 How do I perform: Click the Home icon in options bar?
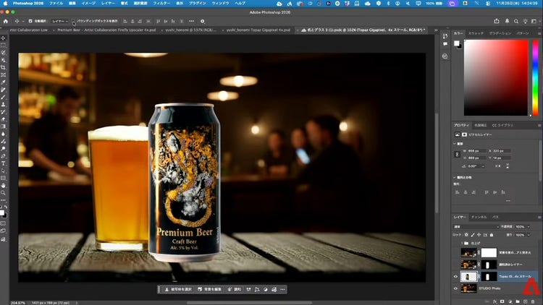click(5, 21)
